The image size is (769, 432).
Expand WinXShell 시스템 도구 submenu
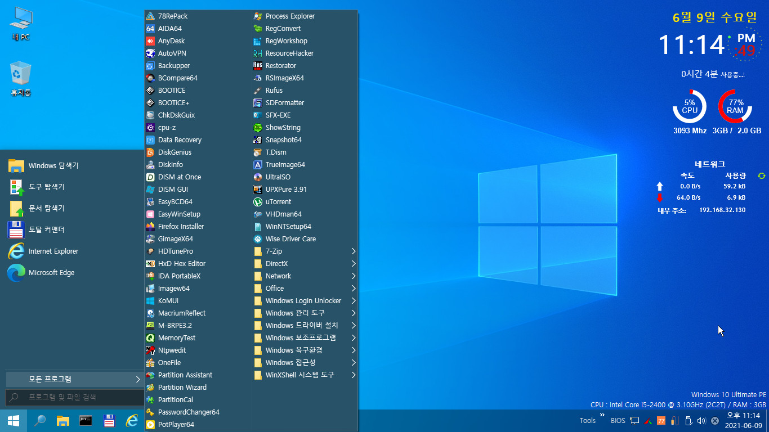305,375
